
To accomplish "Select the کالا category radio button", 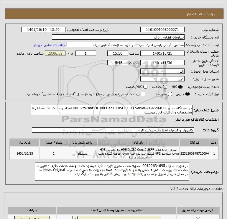I will [180, 87].
